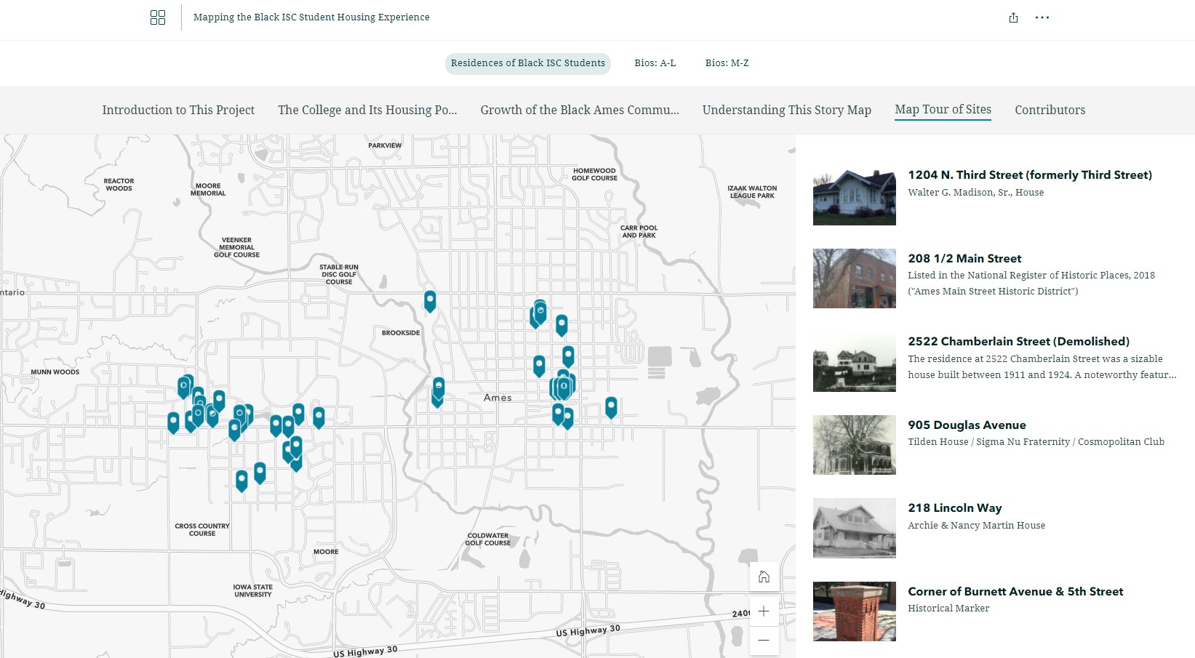
Task: Select the map pin near Brookside
Action: click(x=429, y=300)
